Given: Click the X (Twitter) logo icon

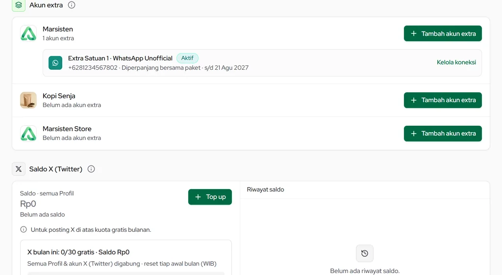Looking at the screenshot, I should (19, 169).
